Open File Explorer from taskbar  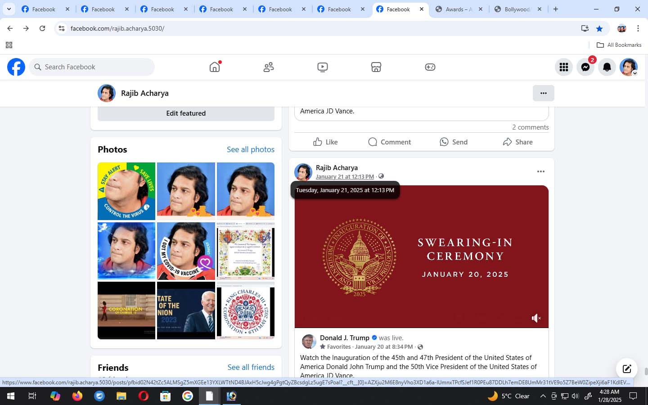pyautogui.click(x=121, y=396)
